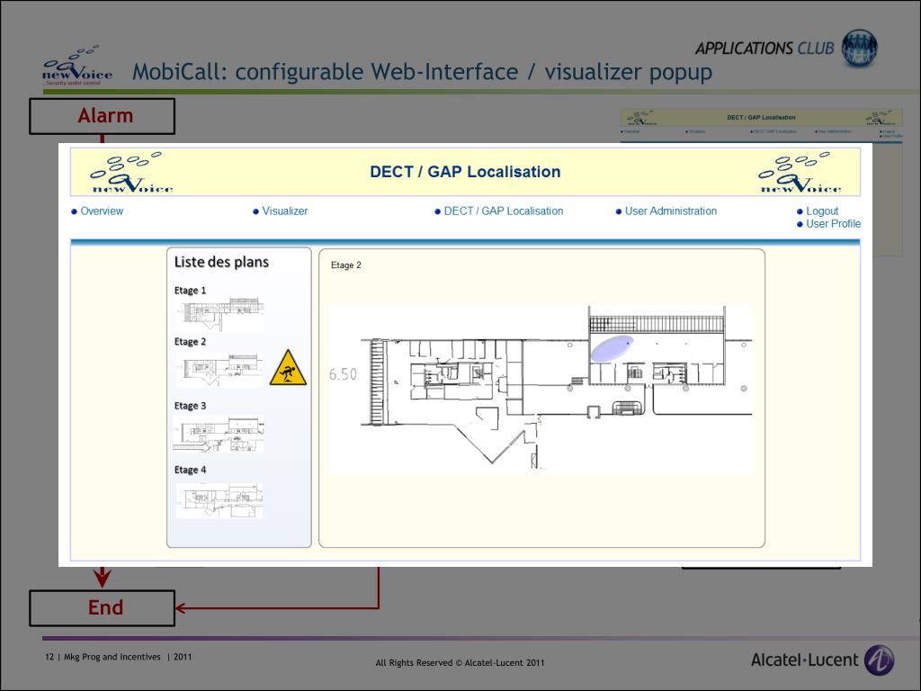Click the "All Rights Reserved © Alcatel-Lucent 2011" footer text

click(460, 663)
